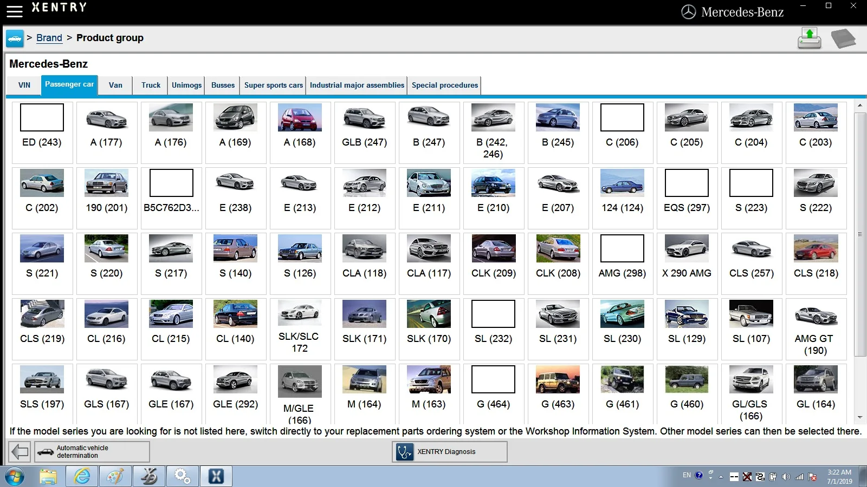The image size is (867, 487).
Task: Start Automatic vehicle determination
Action: [x=92, y=451]
